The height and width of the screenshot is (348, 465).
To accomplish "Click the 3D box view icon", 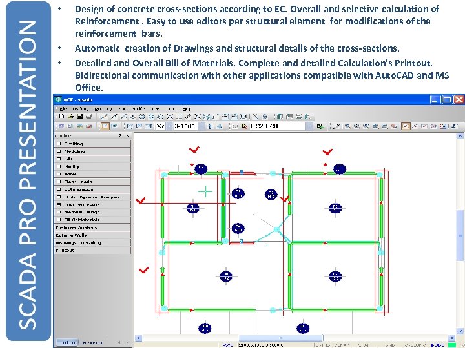I will (280, 117).
